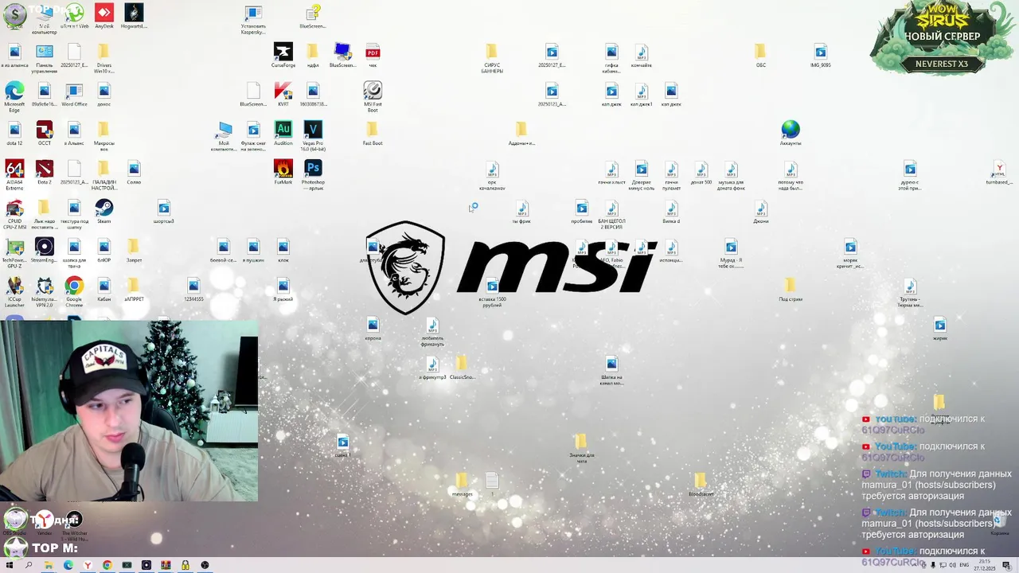Select the 12344555 image file
The image size is (1019, 573).
[x=193, y=289]
